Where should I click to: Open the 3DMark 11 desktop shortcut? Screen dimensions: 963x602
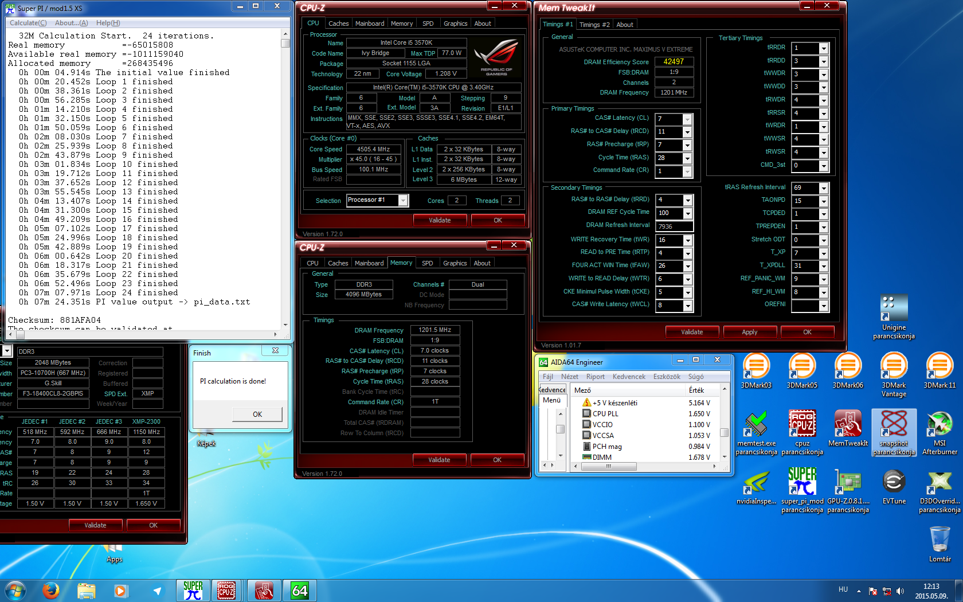pyautogui.click(x=939, y=371)
